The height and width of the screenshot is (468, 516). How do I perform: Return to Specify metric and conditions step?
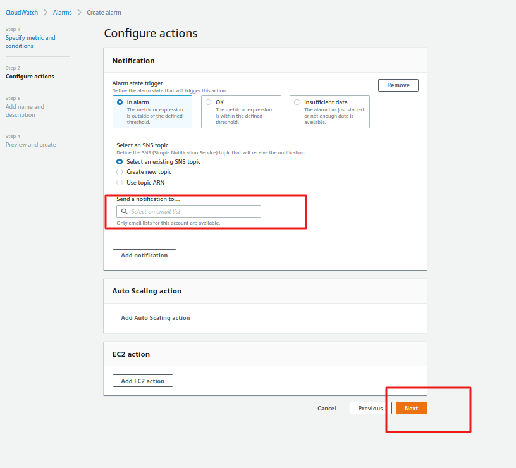[30, 42]
